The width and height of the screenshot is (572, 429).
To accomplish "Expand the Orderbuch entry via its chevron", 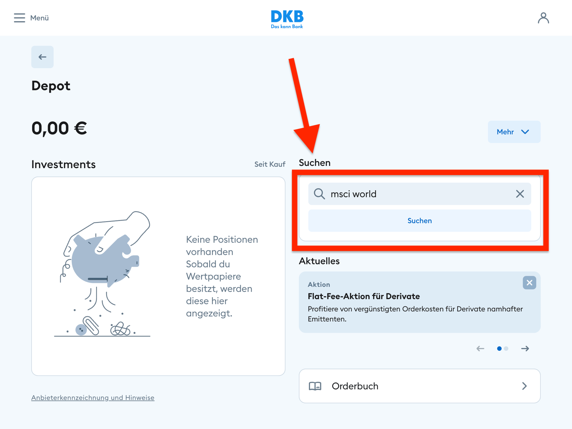I will (x=524, y=386).
